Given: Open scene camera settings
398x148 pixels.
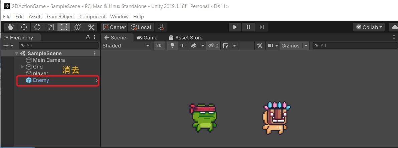Looking at the screenshot, I should tap(272, 46).
